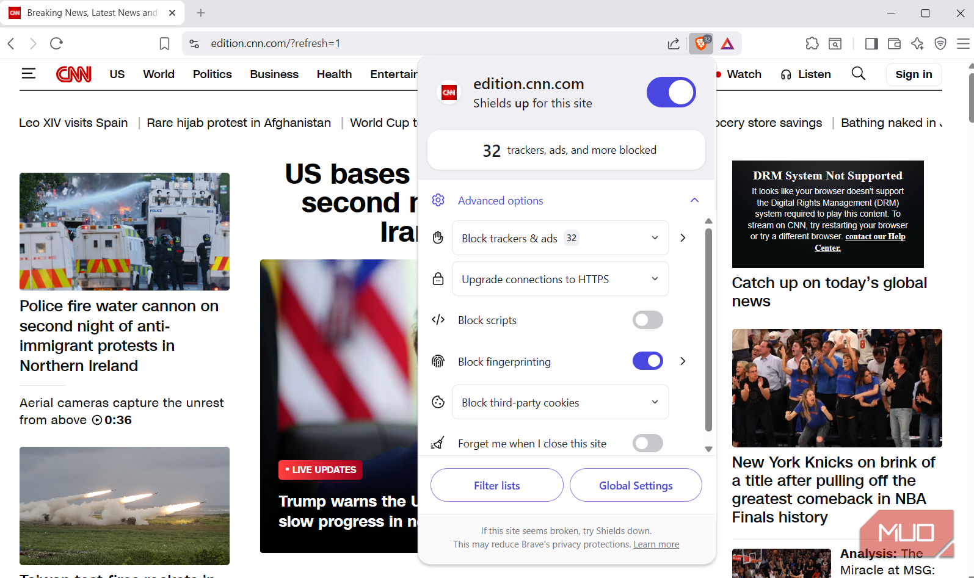The width and height of the screenshot is (974, 578).
Task: Click the Block trackers hand icon
Action: click(438, 237)
